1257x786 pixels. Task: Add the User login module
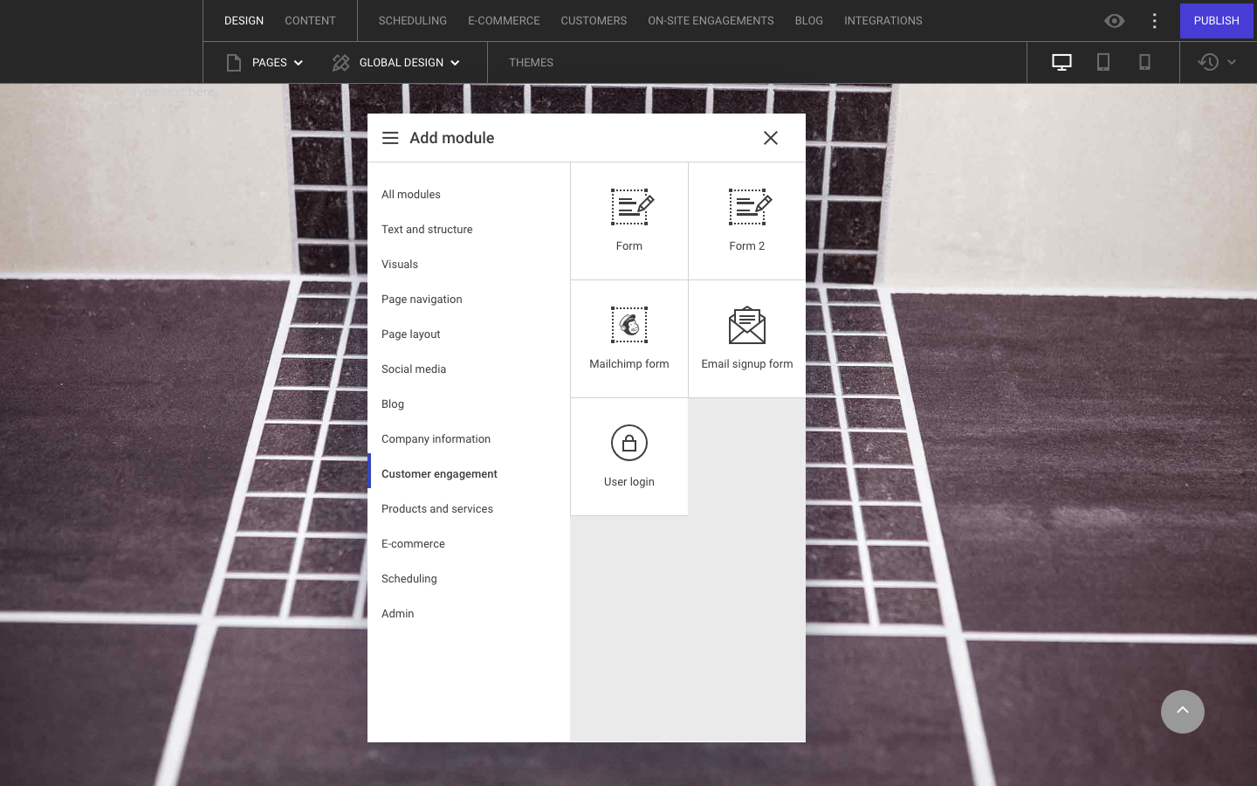click(628, 456)
